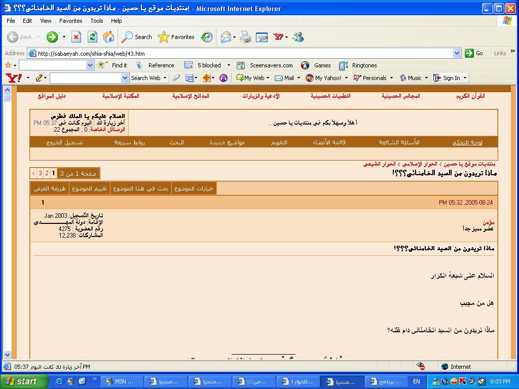Open the File menu

[x=11, y=20]
